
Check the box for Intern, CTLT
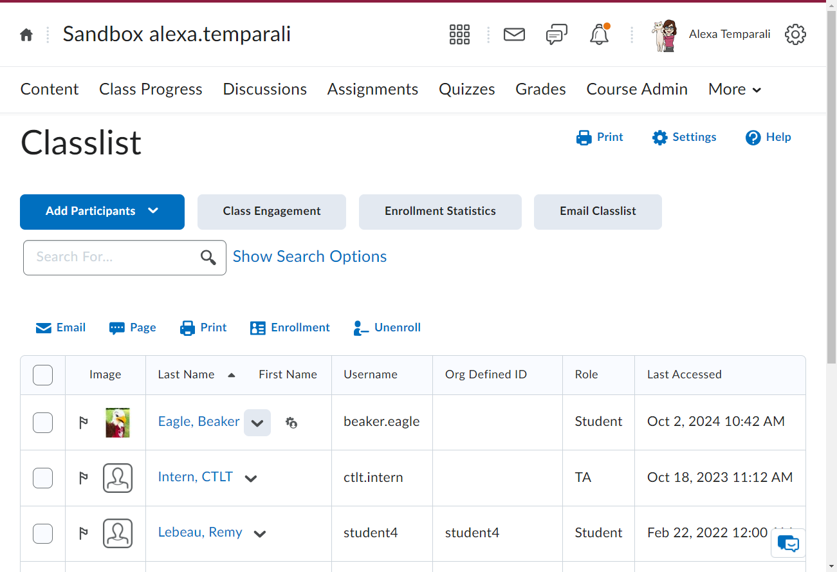pos(42,478)
